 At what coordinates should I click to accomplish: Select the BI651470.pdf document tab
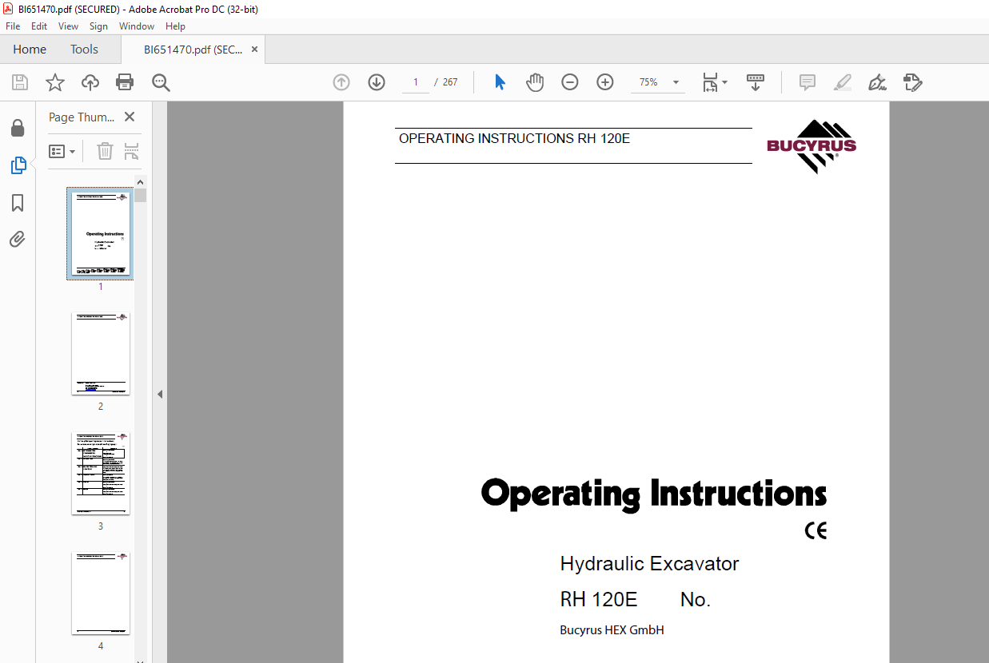point(193,50)
